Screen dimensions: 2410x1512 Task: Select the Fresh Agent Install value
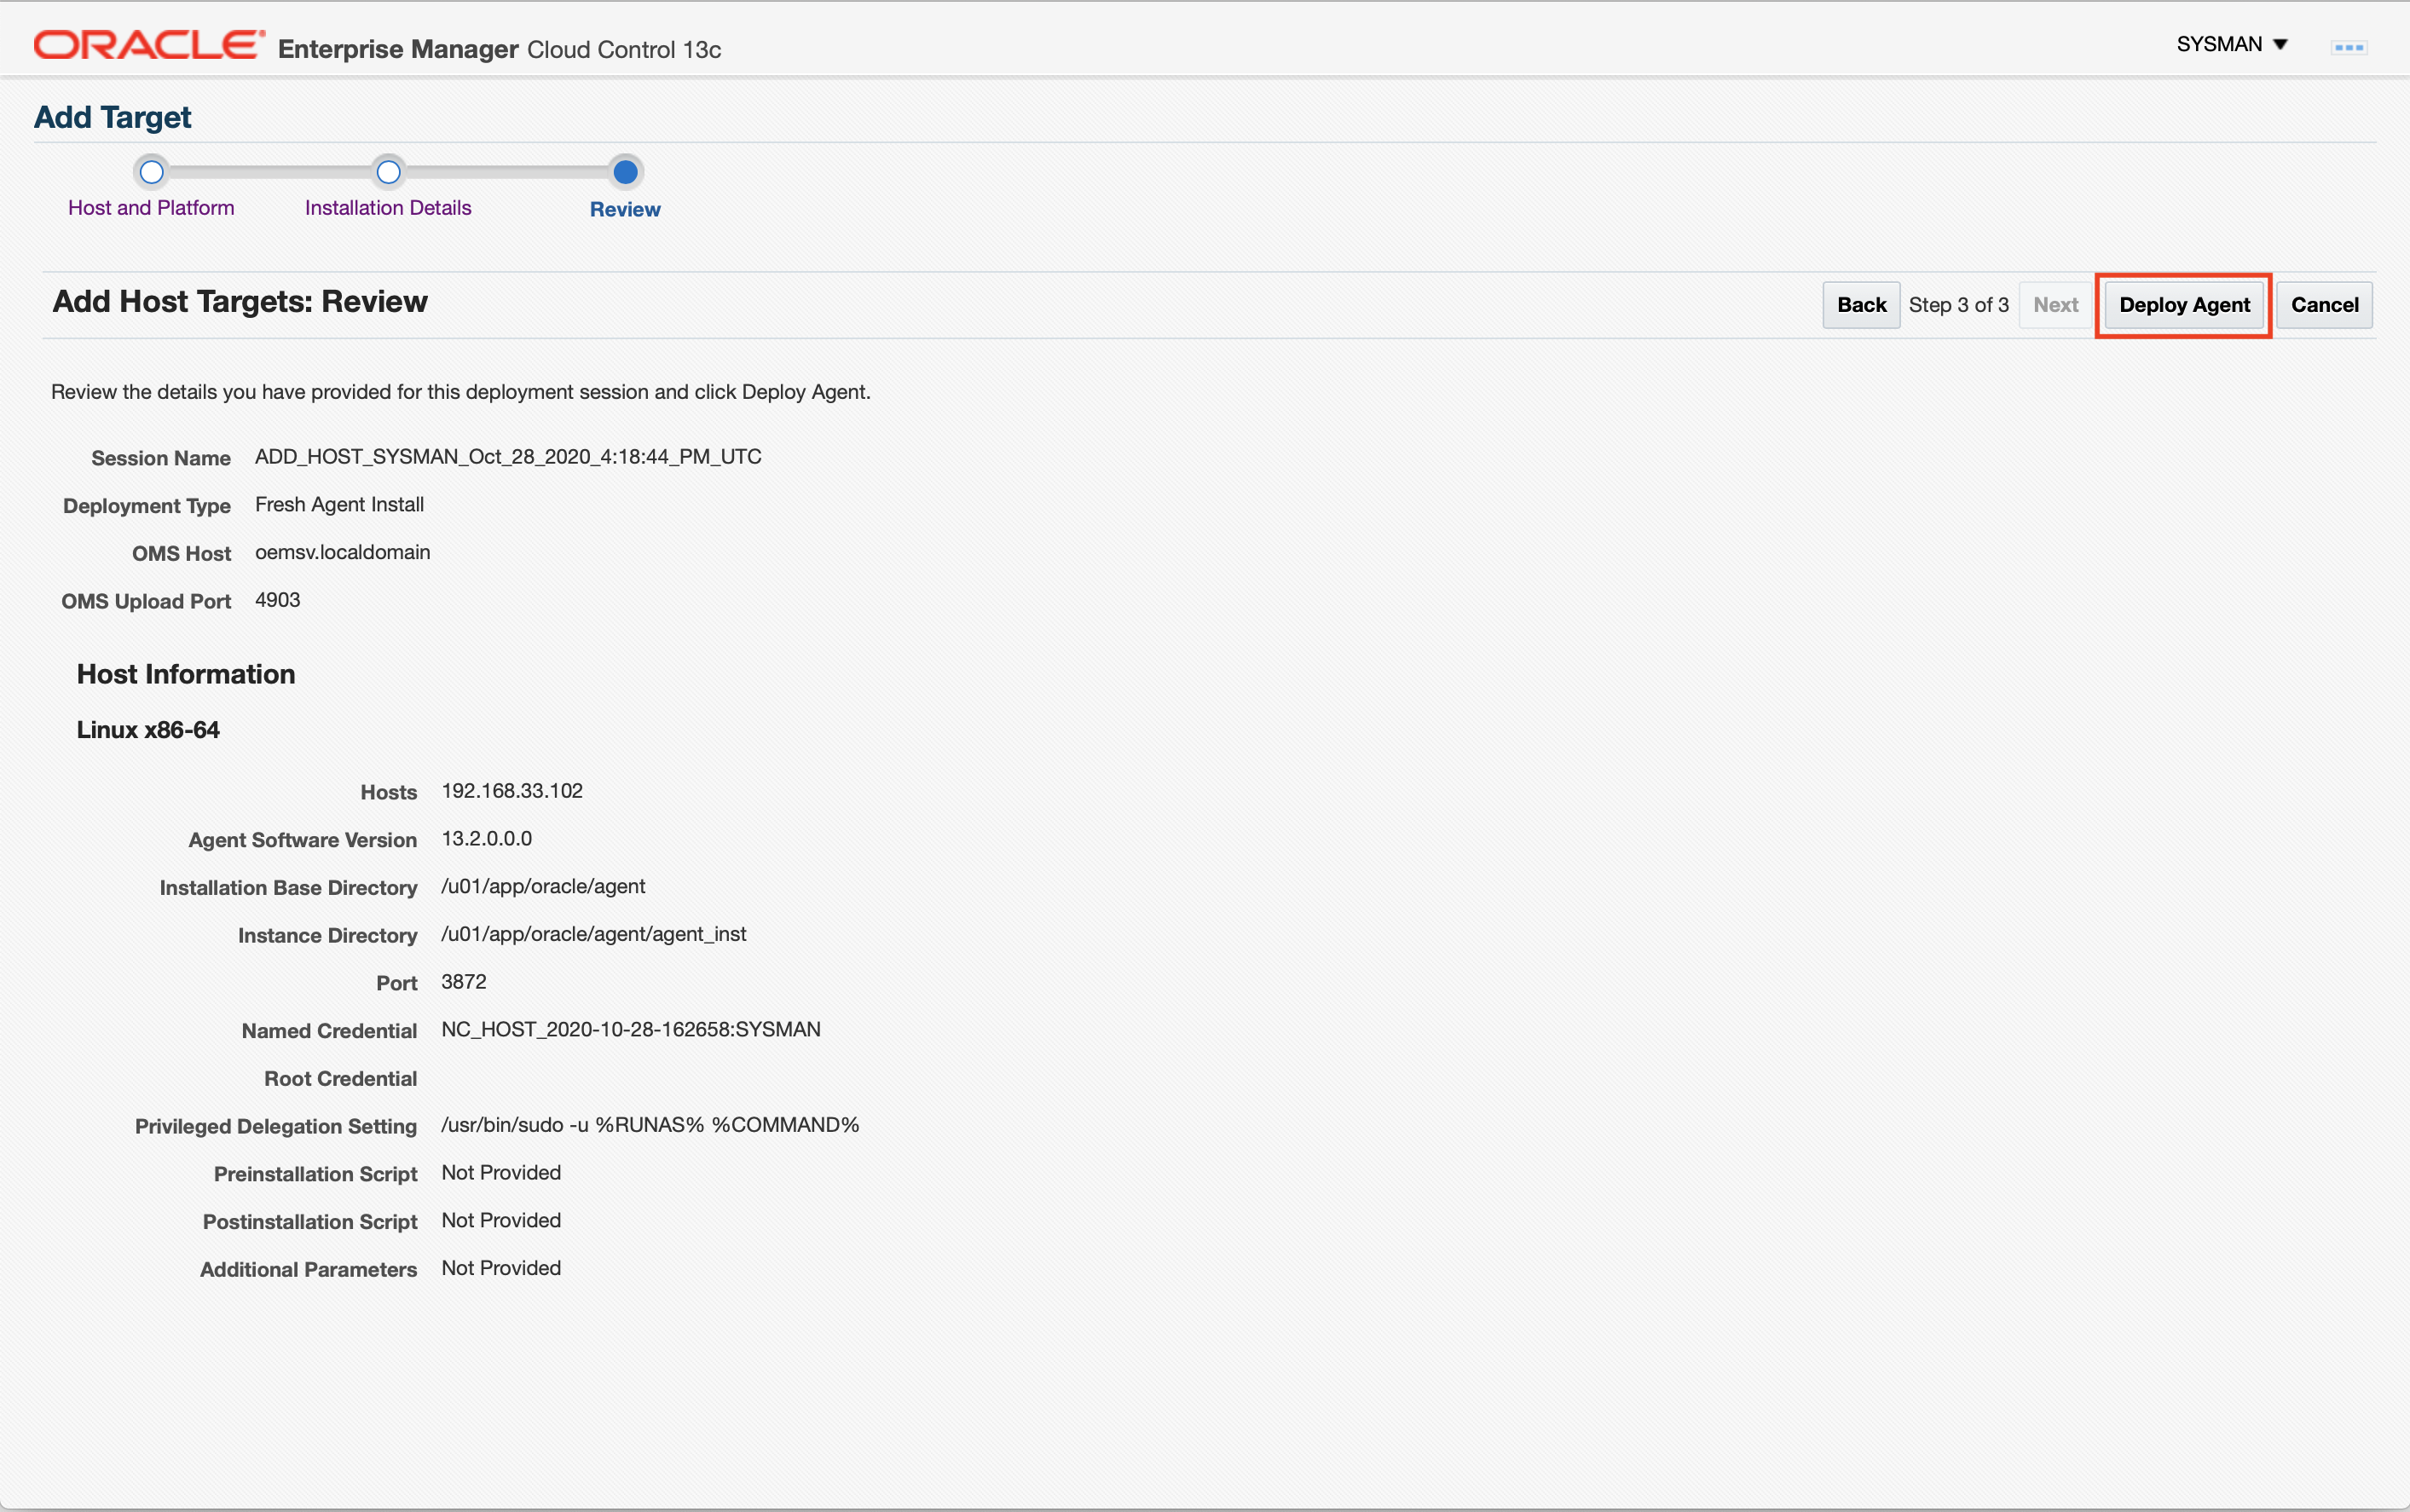pos(339,505)
